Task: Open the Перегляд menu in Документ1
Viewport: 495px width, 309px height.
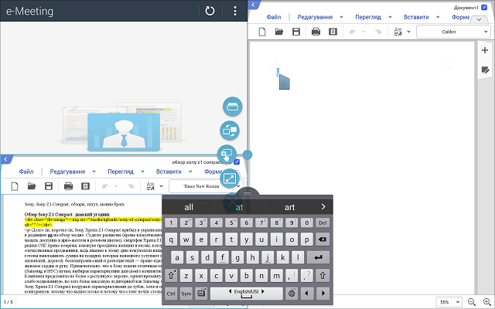Action: click(x=368, y=17)
